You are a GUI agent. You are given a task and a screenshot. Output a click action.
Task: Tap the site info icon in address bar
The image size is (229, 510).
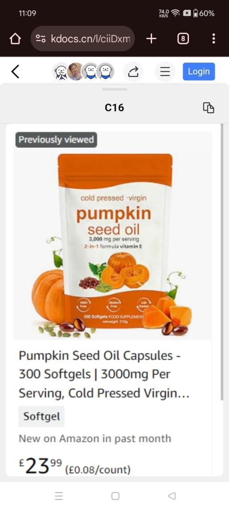pos(41,39)
